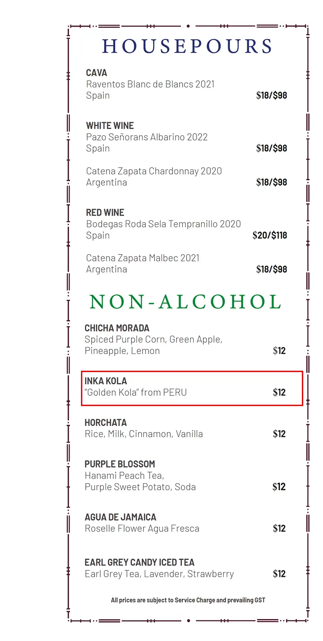
Task: Click the NON-ALCOHOL heading
Action: click(185, 302)
